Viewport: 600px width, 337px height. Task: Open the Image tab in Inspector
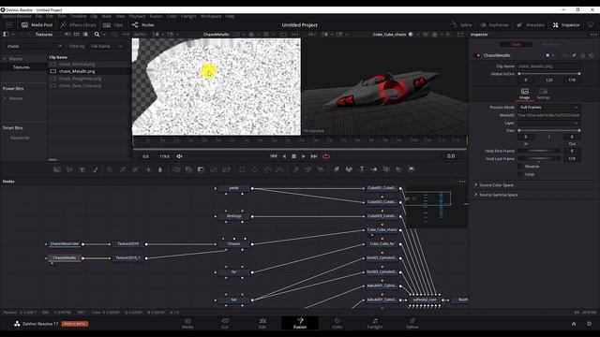(x=525, y=94)
